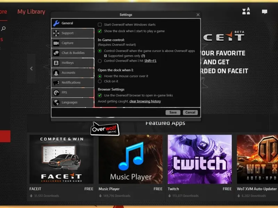This screenshot has width=278, height=208.
Task: Click the FREE label on the FACEIT card
Action: (89, 189)
